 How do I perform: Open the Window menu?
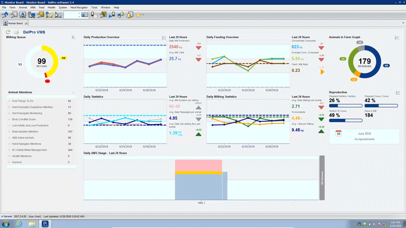click(105, 8)
